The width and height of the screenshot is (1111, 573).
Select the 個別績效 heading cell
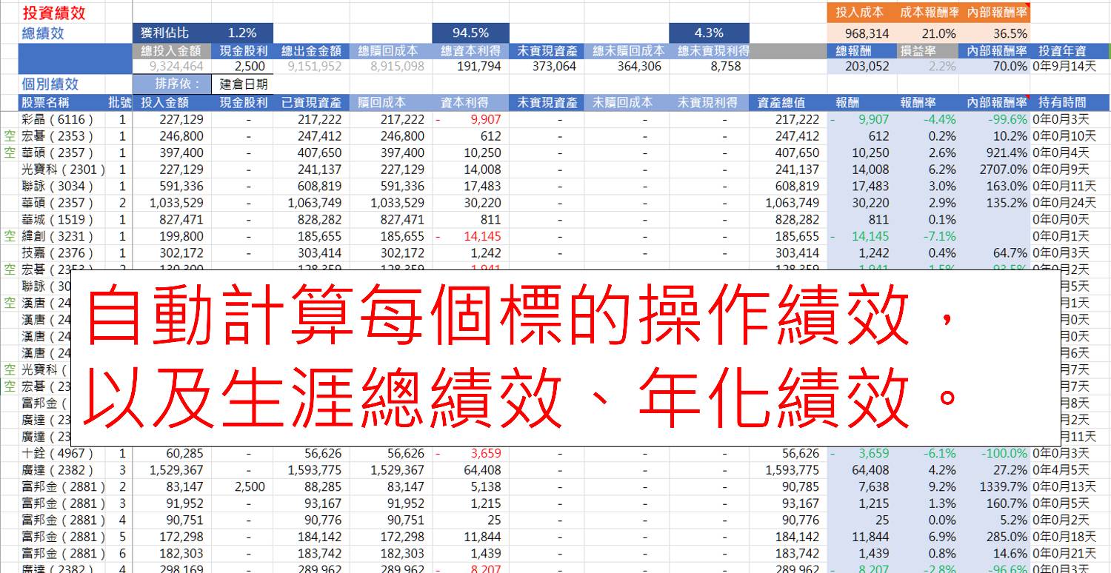point(50,84)
